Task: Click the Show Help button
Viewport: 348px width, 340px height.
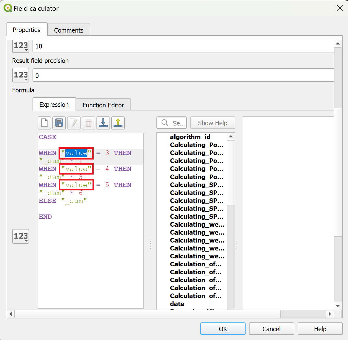Action: coord(212,123)
